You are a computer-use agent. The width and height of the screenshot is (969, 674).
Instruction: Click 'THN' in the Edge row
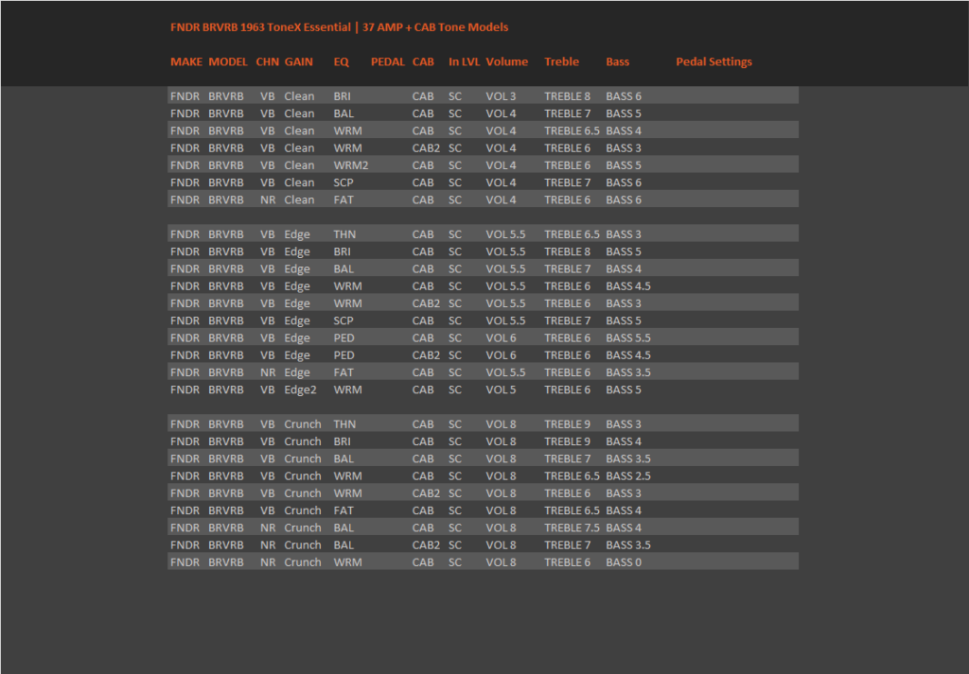pyautogui.click(x=344, y=234)
